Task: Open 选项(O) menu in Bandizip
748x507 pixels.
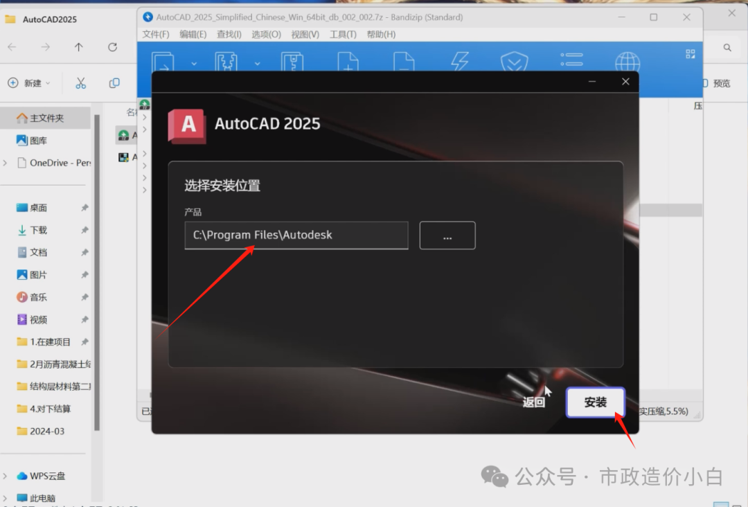Action: pos(266,35)
